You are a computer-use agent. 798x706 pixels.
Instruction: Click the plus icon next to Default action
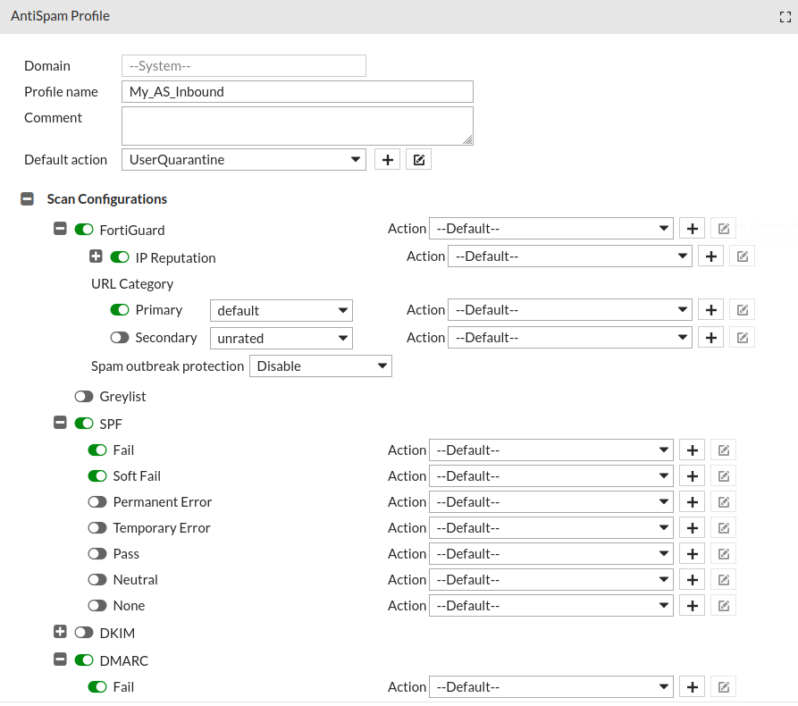(387, 159)
